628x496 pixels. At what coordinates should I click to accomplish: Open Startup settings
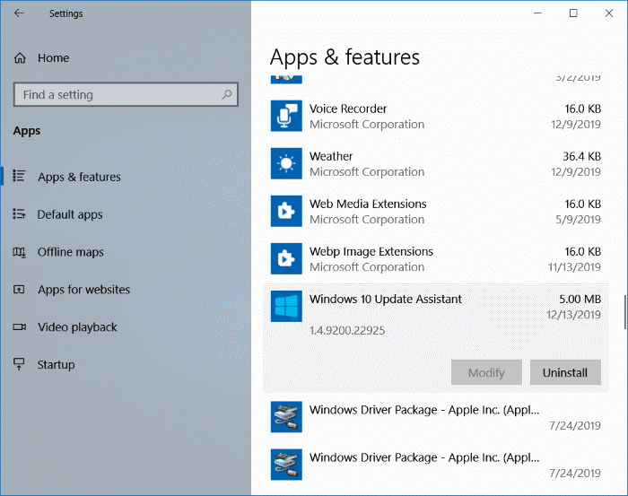[56, 365]
